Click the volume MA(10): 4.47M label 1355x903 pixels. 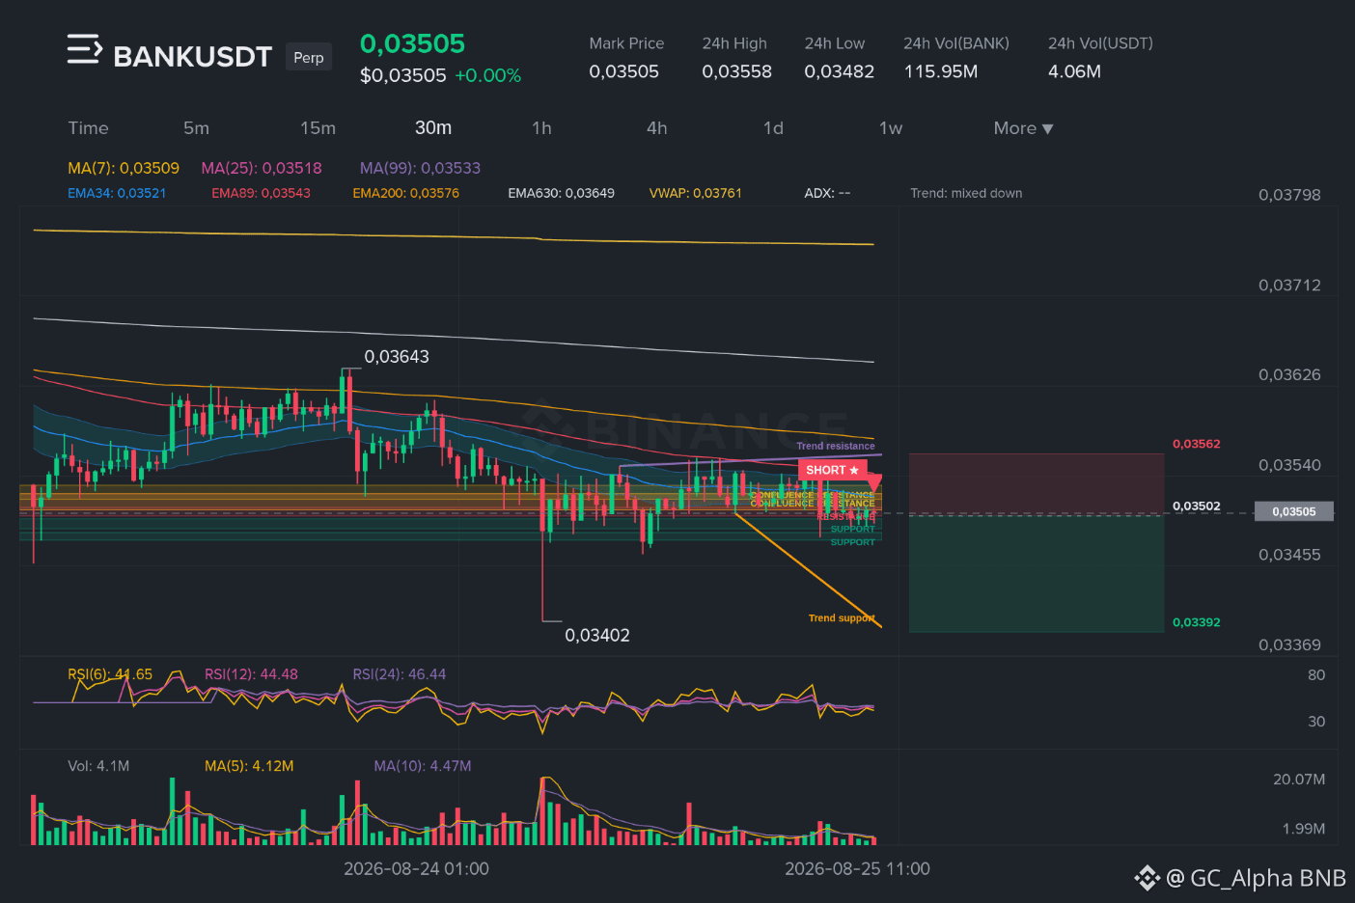[423, 766]
